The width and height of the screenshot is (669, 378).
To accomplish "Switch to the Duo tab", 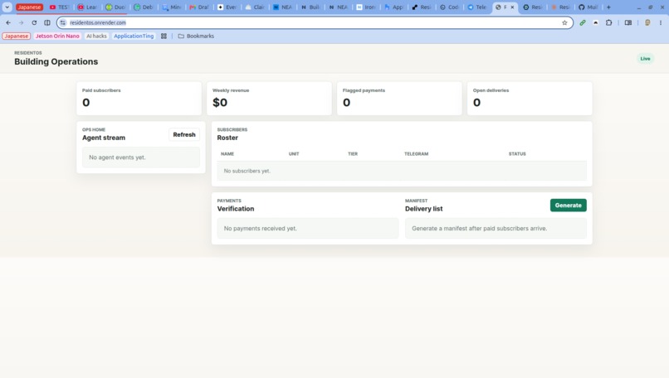I will click(x=115, y=7).
